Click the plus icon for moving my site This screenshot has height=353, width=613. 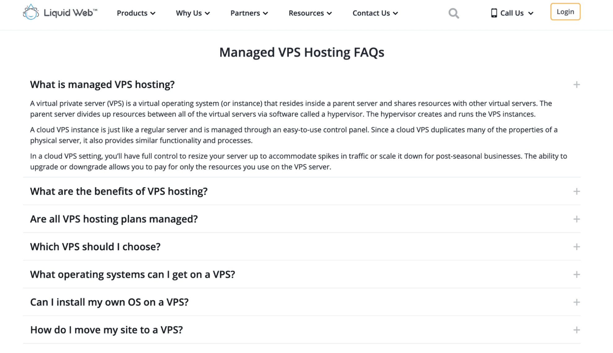pyautogui.click(x=576, y=329)
